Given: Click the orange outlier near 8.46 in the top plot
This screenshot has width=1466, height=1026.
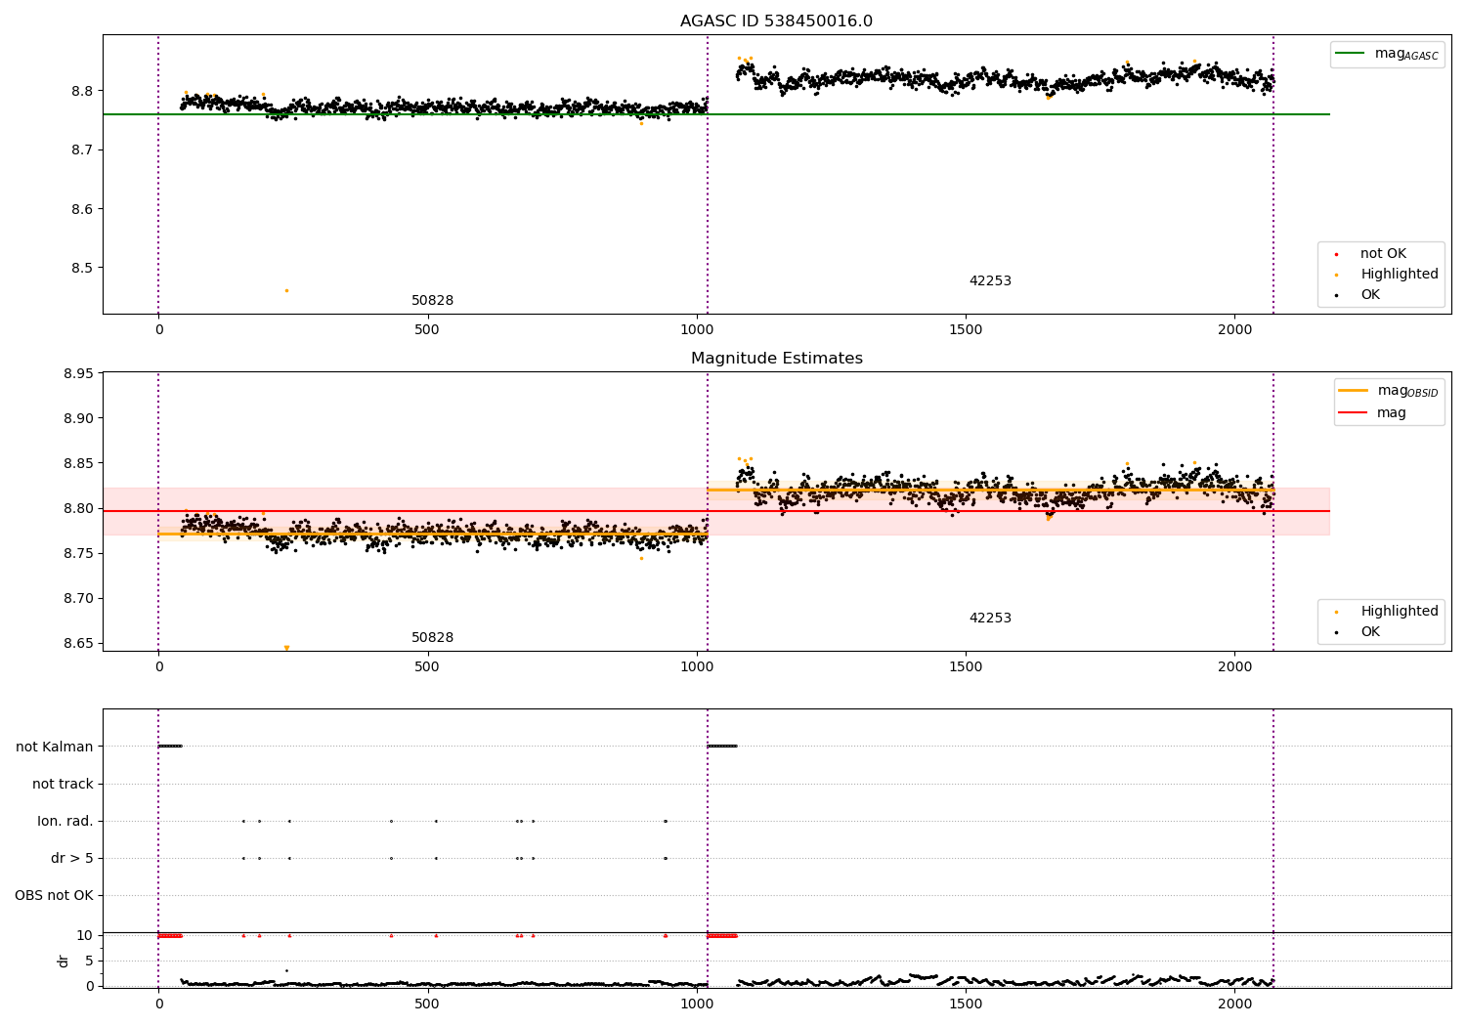Looking at the screenshot, I should 286,290.
